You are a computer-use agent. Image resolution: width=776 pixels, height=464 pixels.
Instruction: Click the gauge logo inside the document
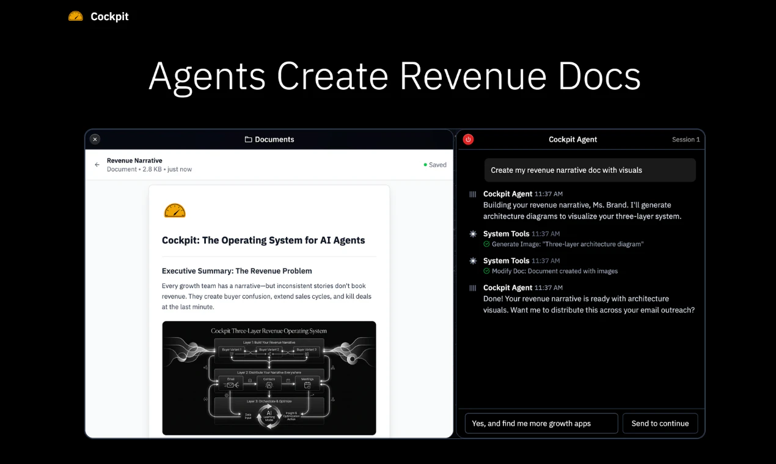(x=175, y=211)
